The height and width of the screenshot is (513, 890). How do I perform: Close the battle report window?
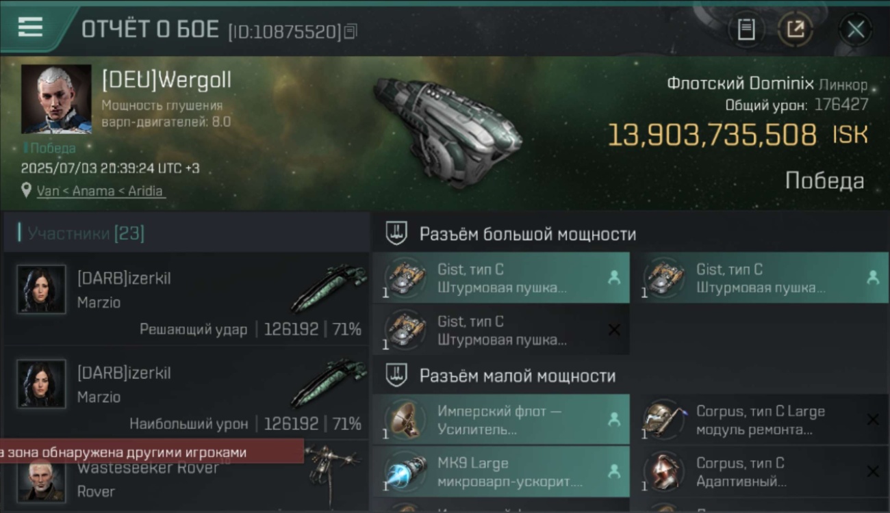[856, 29]
